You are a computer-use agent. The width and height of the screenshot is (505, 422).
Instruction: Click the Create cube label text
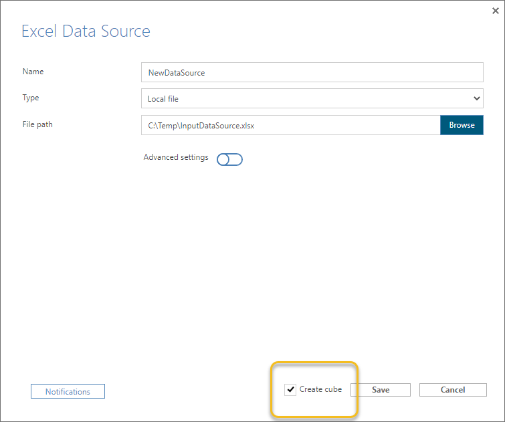(x=320, y=389)
